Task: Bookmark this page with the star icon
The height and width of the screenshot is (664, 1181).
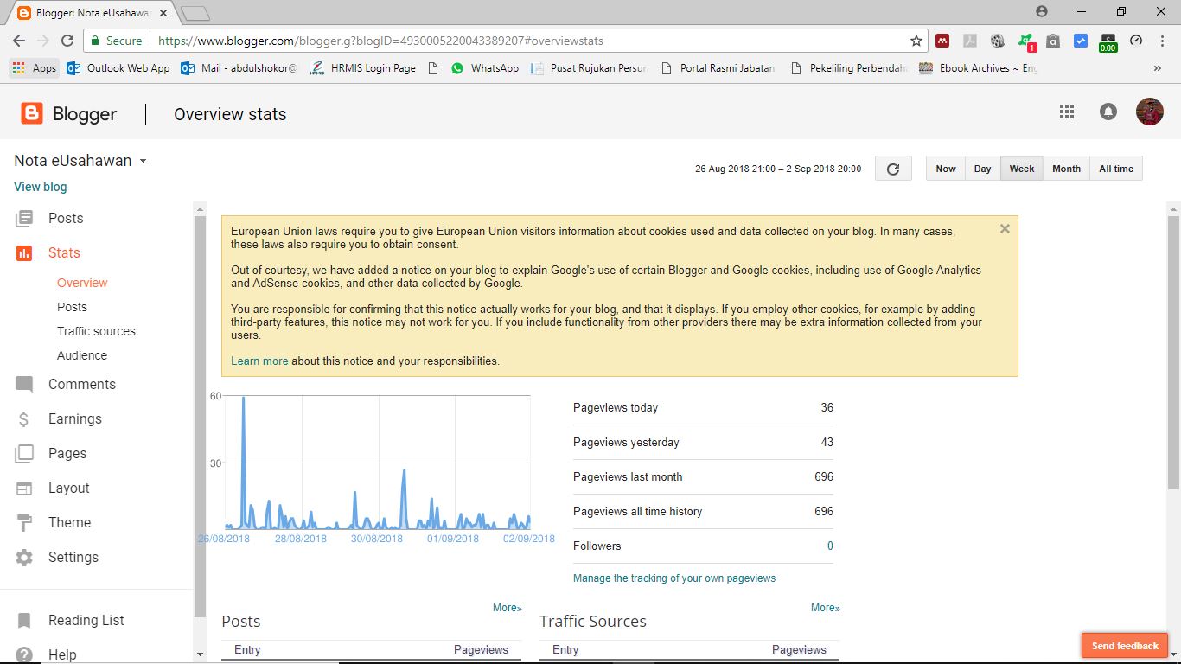Action: click(916, 41)
